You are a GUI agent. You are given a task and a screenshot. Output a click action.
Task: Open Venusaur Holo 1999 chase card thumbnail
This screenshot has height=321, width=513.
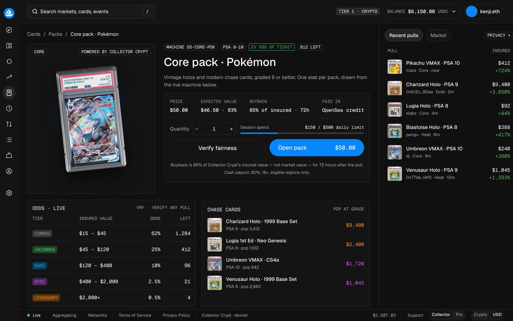click(x=214, y=283)
